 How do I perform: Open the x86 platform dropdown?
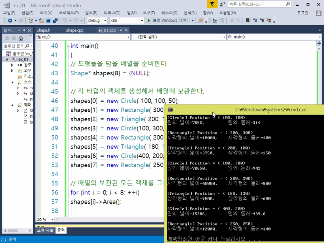(x=142, y=21)
